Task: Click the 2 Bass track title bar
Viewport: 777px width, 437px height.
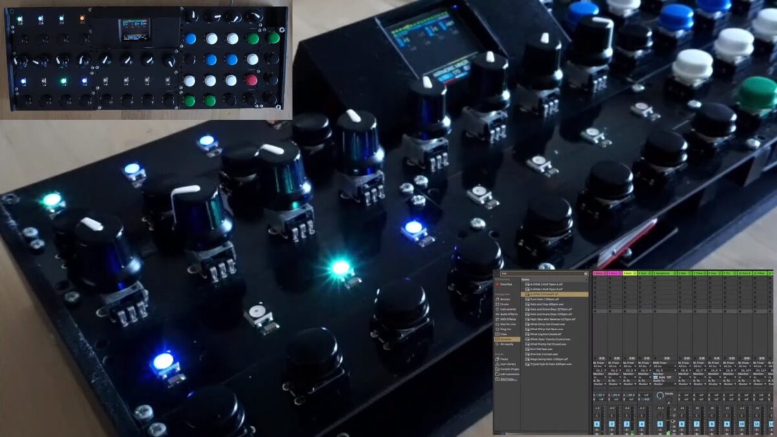Action: pyautogui.click(x=614, y=273)
